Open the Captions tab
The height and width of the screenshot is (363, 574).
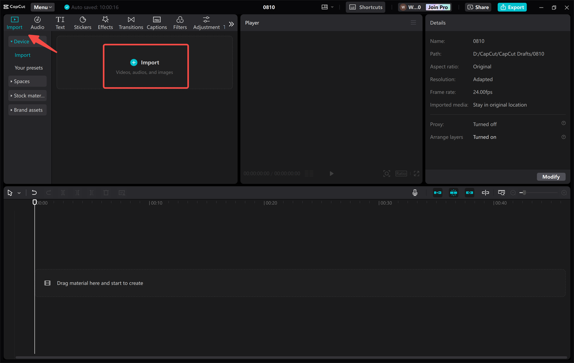coord(157,23)
